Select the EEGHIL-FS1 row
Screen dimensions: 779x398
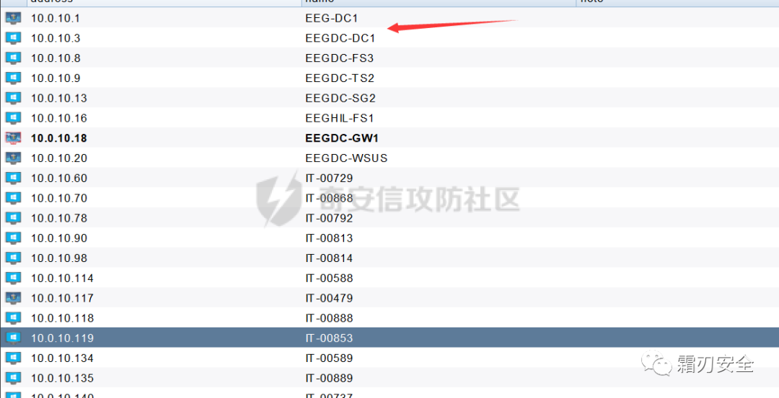(x=389, y=118)
